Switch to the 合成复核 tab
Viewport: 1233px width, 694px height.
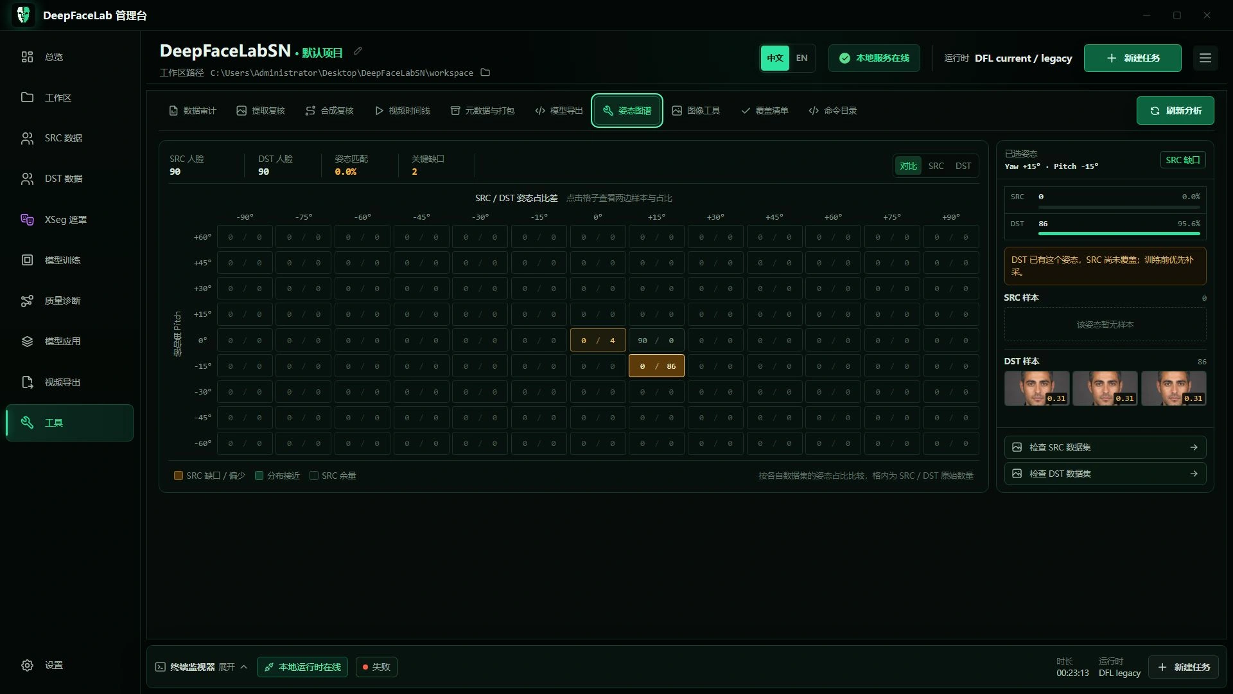[329, 111]
